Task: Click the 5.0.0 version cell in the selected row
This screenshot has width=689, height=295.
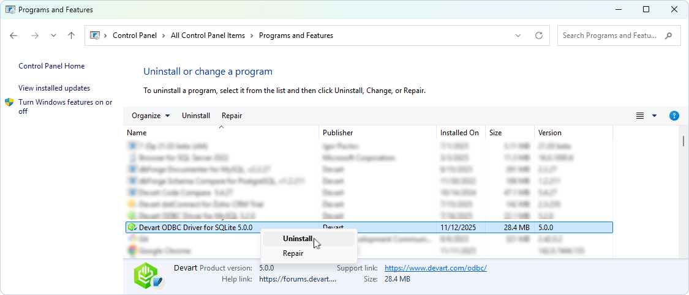Action: tap(546, 228)
